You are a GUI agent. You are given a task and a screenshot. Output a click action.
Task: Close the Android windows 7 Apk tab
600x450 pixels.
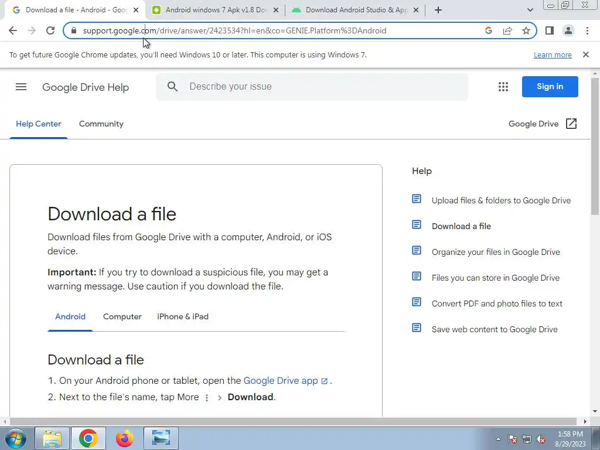point(276,10)
